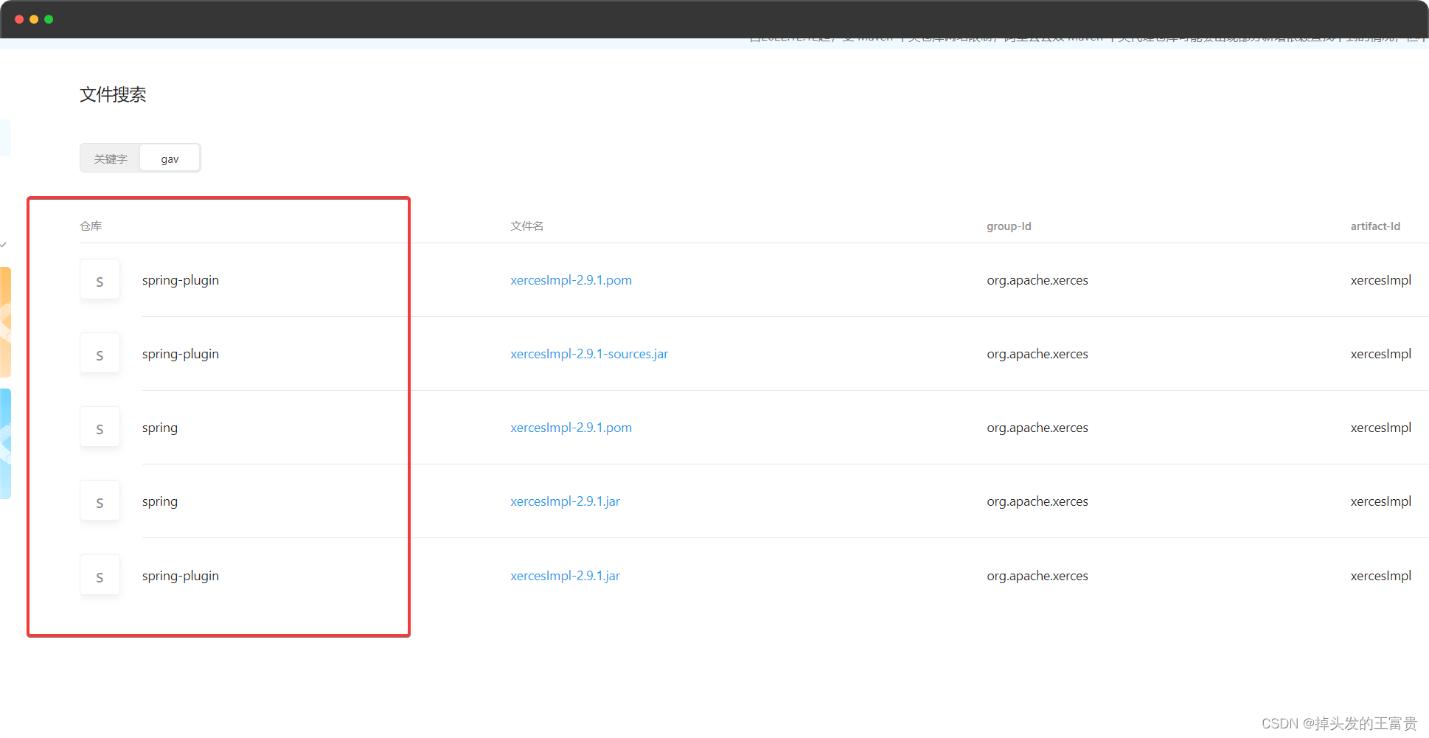Click xercesImpl artifact-Id in the spring pom row
Screen dimensions: 1429x738
tap(1381, 428)
